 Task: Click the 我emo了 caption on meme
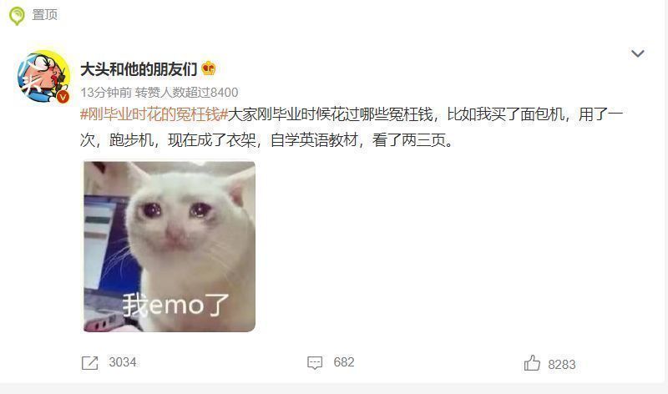coord(176,305)
